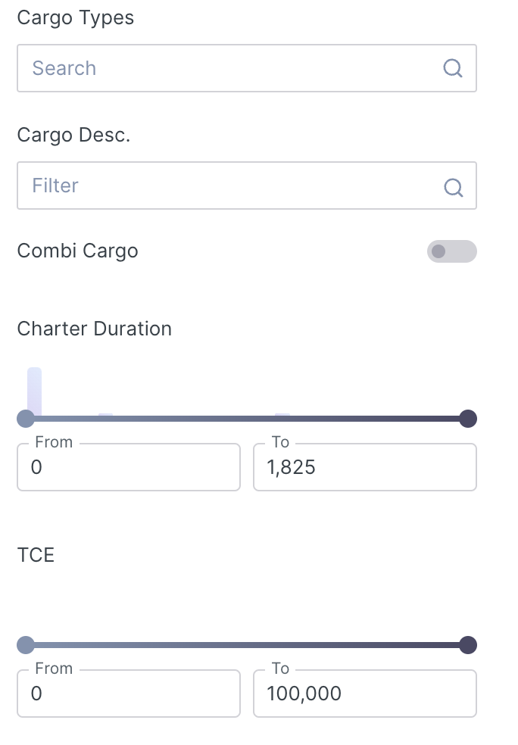
Task: Focus the Cargo Types search field
Action: pyautogui.click(x=227, y=68)
